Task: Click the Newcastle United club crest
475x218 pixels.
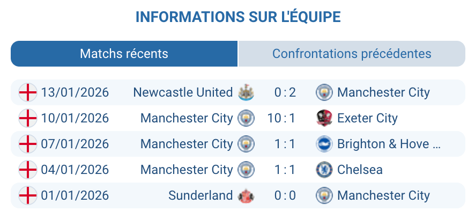Action: point(246,92)
